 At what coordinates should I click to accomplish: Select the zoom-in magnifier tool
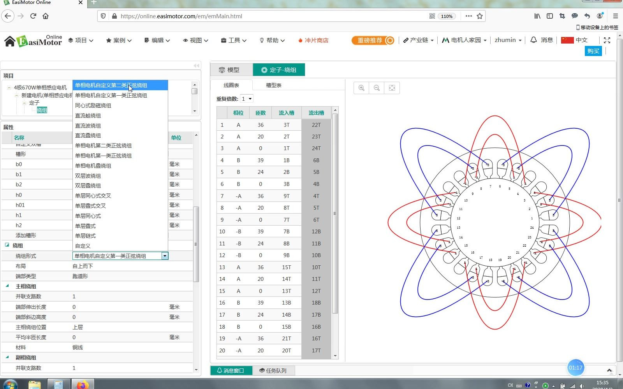point(361,88)
